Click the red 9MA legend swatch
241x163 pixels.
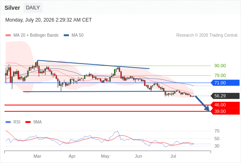click(28, 122)
